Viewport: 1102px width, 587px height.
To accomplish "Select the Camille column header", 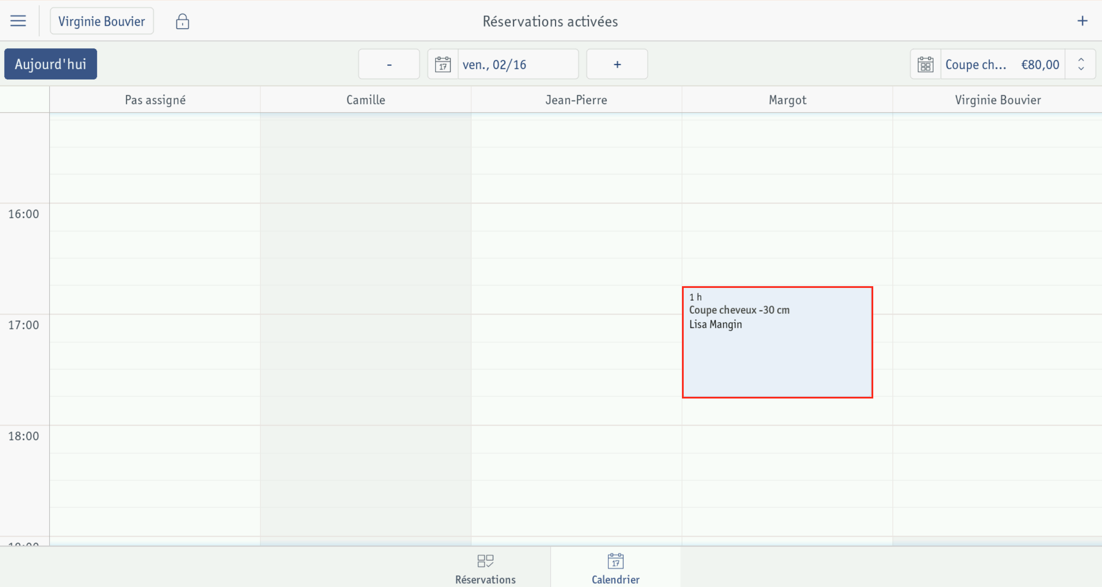I will pos(366,100).
